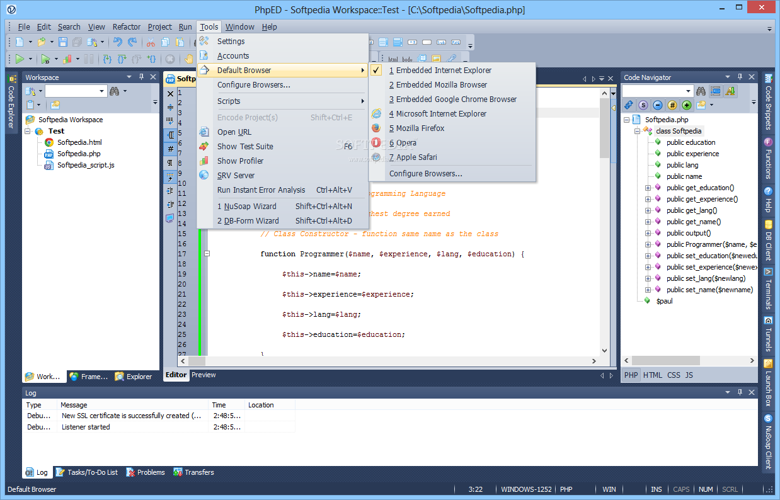Screen dimensions: 780x500
Task: Open the Code Explorer side panel
Action: (x=11, y=102)
